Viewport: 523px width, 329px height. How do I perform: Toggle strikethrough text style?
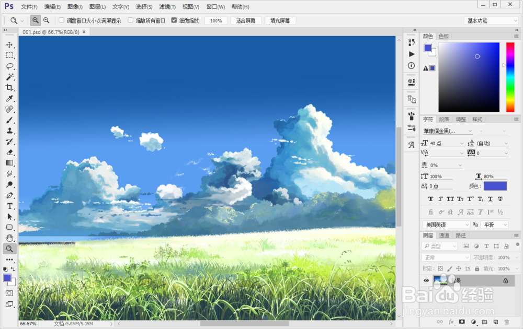[501, 199]
